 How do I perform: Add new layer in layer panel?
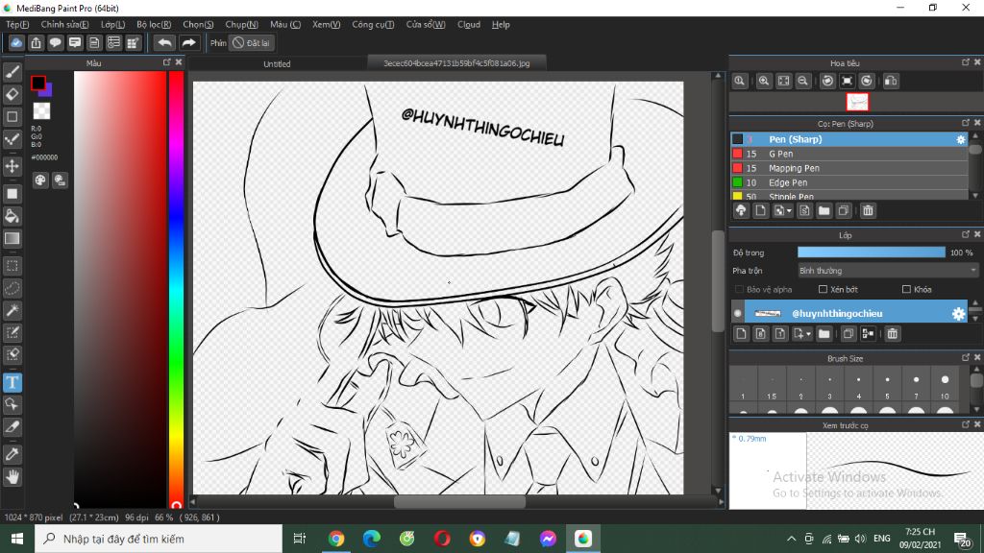[x=741, y=333]
